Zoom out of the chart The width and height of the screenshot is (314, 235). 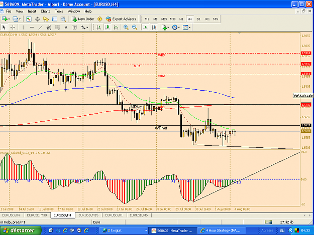(135, 28)
